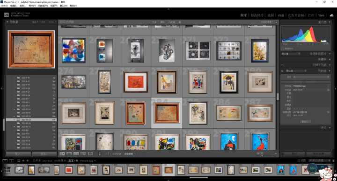Switch to Web module
Viewport: 337px width, 181px height.
(x=321, y=15)
